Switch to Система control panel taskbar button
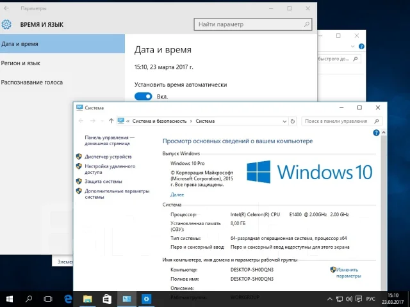410x307 pixels. click(127, 299)
